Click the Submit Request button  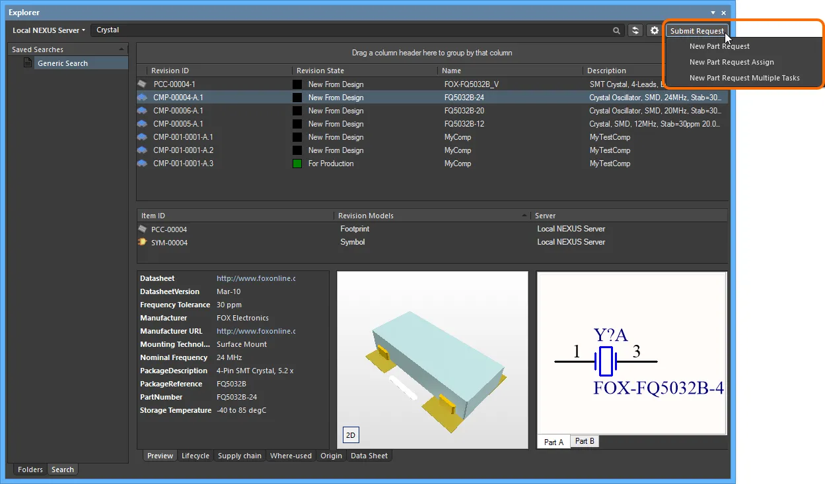[697, 30]
